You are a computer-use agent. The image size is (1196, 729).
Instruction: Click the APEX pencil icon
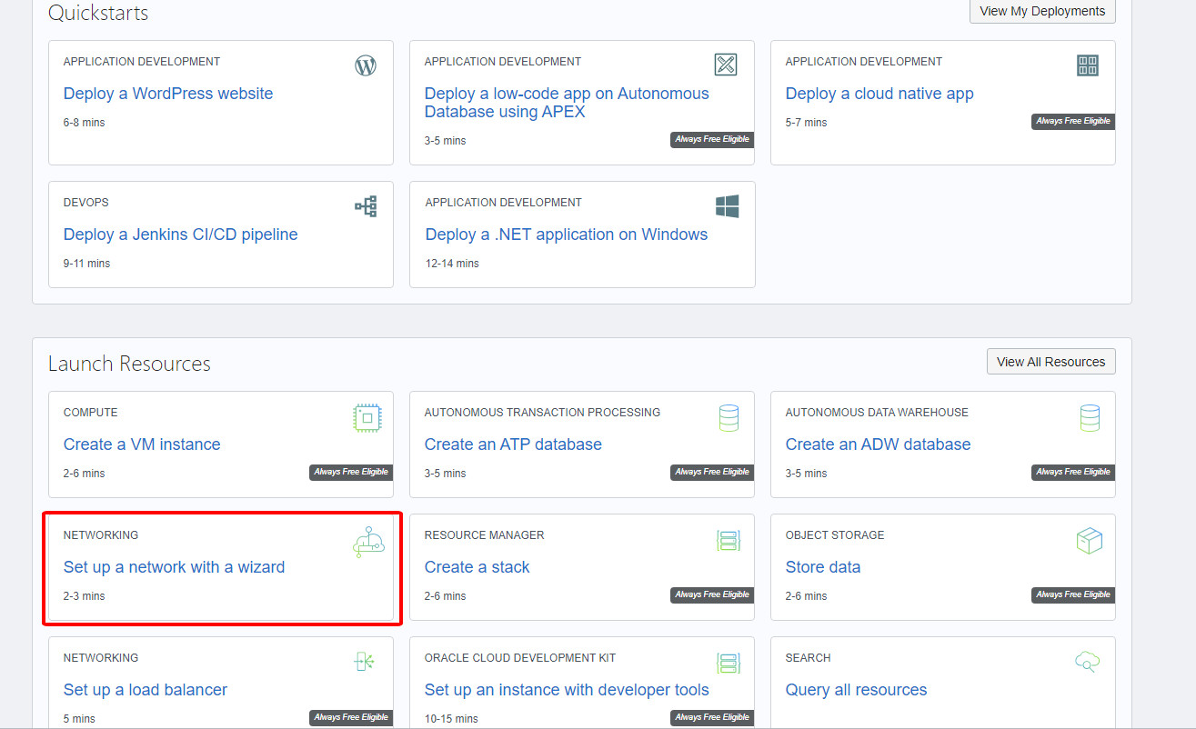[x=726, y=64]
